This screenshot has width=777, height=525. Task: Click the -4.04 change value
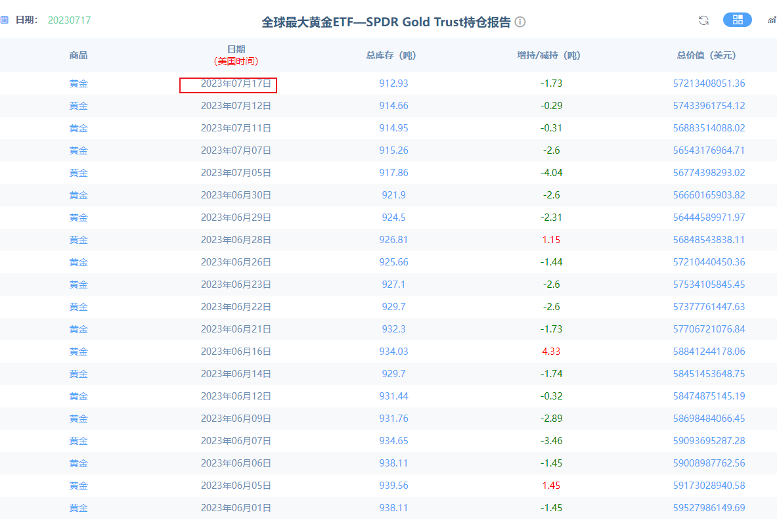(x=551, y=173)
